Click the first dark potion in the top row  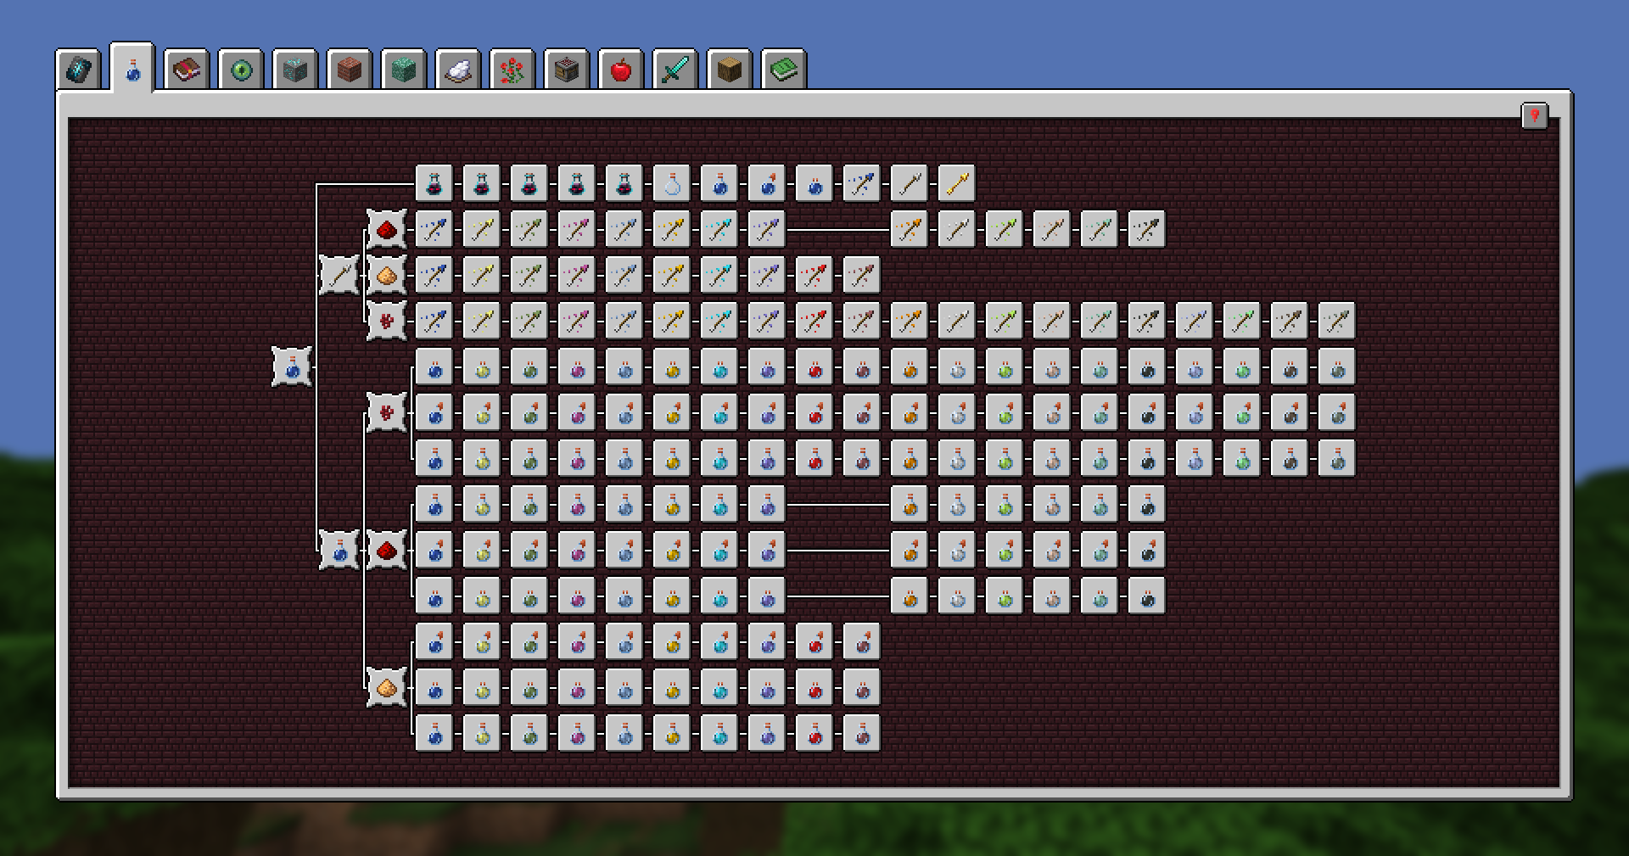point(434,184)
